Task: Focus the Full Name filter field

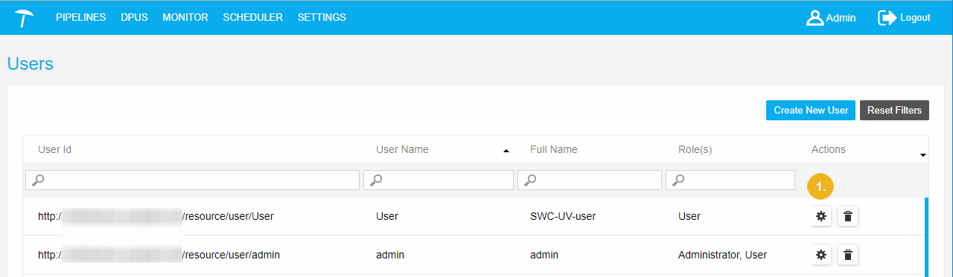Action: click(x=590, y=180)
